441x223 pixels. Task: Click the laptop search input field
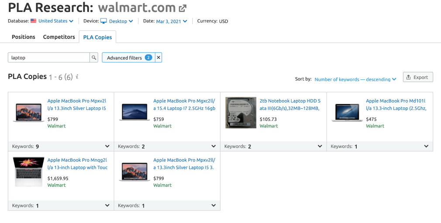[49, 58]
